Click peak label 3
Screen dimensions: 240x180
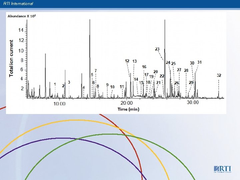point(69,82)
